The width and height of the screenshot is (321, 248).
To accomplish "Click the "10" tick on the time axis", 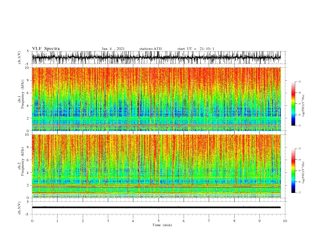I will coord(285,221).
